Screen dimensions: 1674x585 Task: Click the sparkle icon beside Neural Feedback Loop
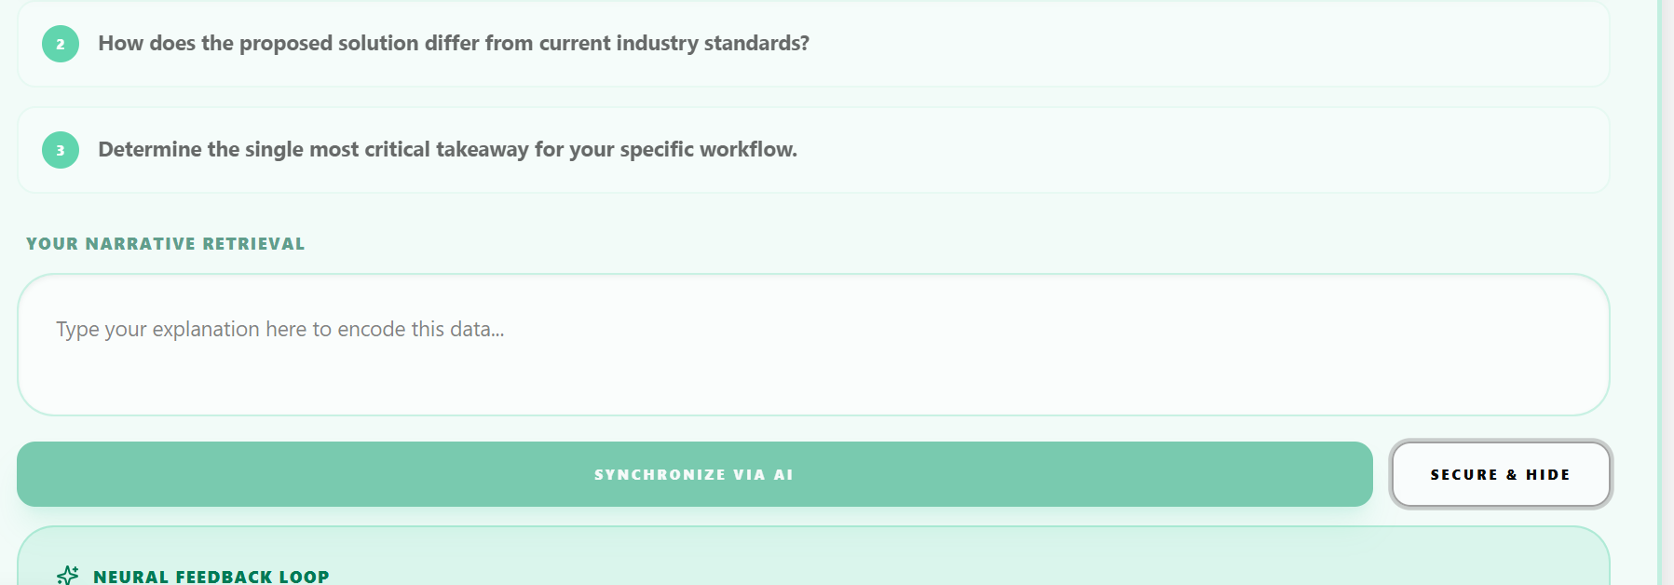coord(67,575)
